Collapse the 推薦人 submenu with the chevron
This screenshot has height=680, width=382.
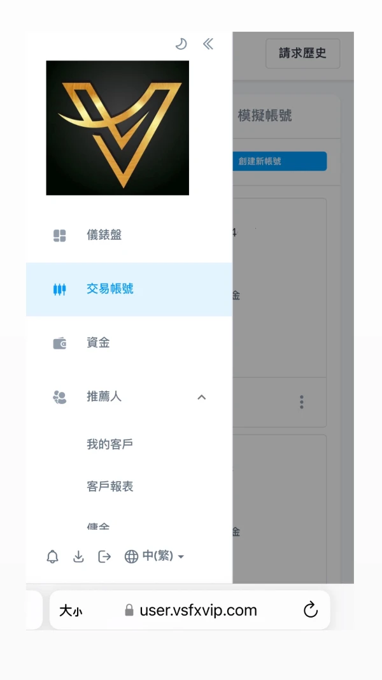(201, 397)
